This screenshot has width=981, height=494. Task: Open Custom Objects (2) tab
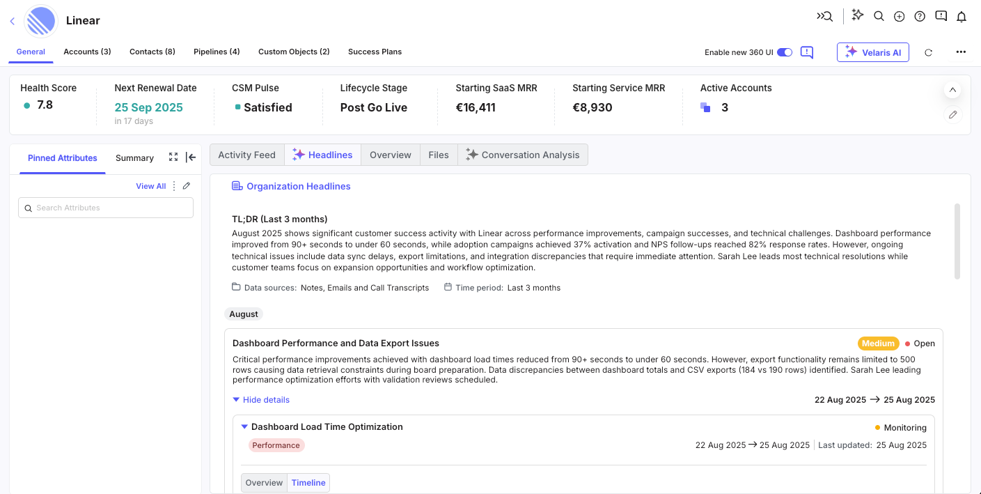[x=294, y=52]
